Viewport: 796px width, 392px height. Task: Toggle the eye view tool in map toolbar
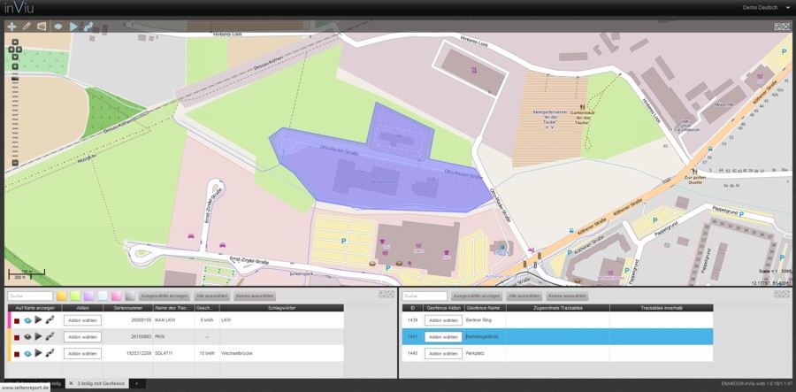pyautogui.click(x=57, y=27)
